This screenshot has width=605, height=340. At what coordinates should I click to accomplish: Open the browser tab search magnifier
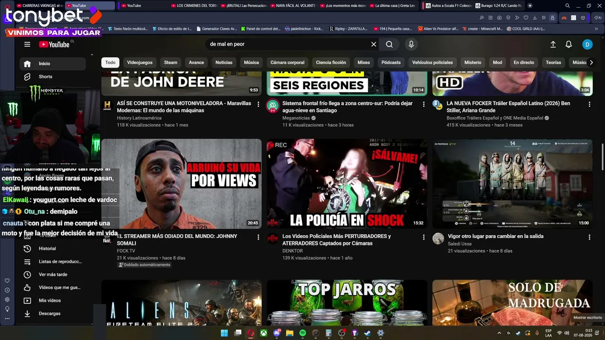click(x=567, y=6)
